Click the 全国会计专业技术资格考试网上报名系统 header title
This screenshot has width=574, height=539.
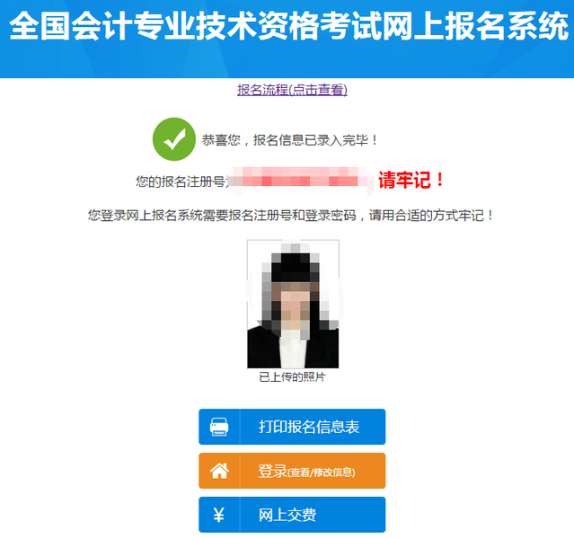click(x=289, y=26)
